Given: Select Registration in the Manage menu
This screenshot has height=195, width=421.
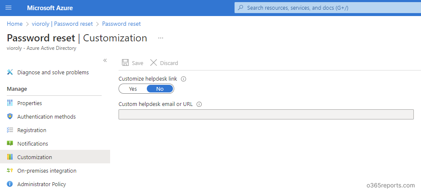Looking at the screenshot, I should point(32,130).
